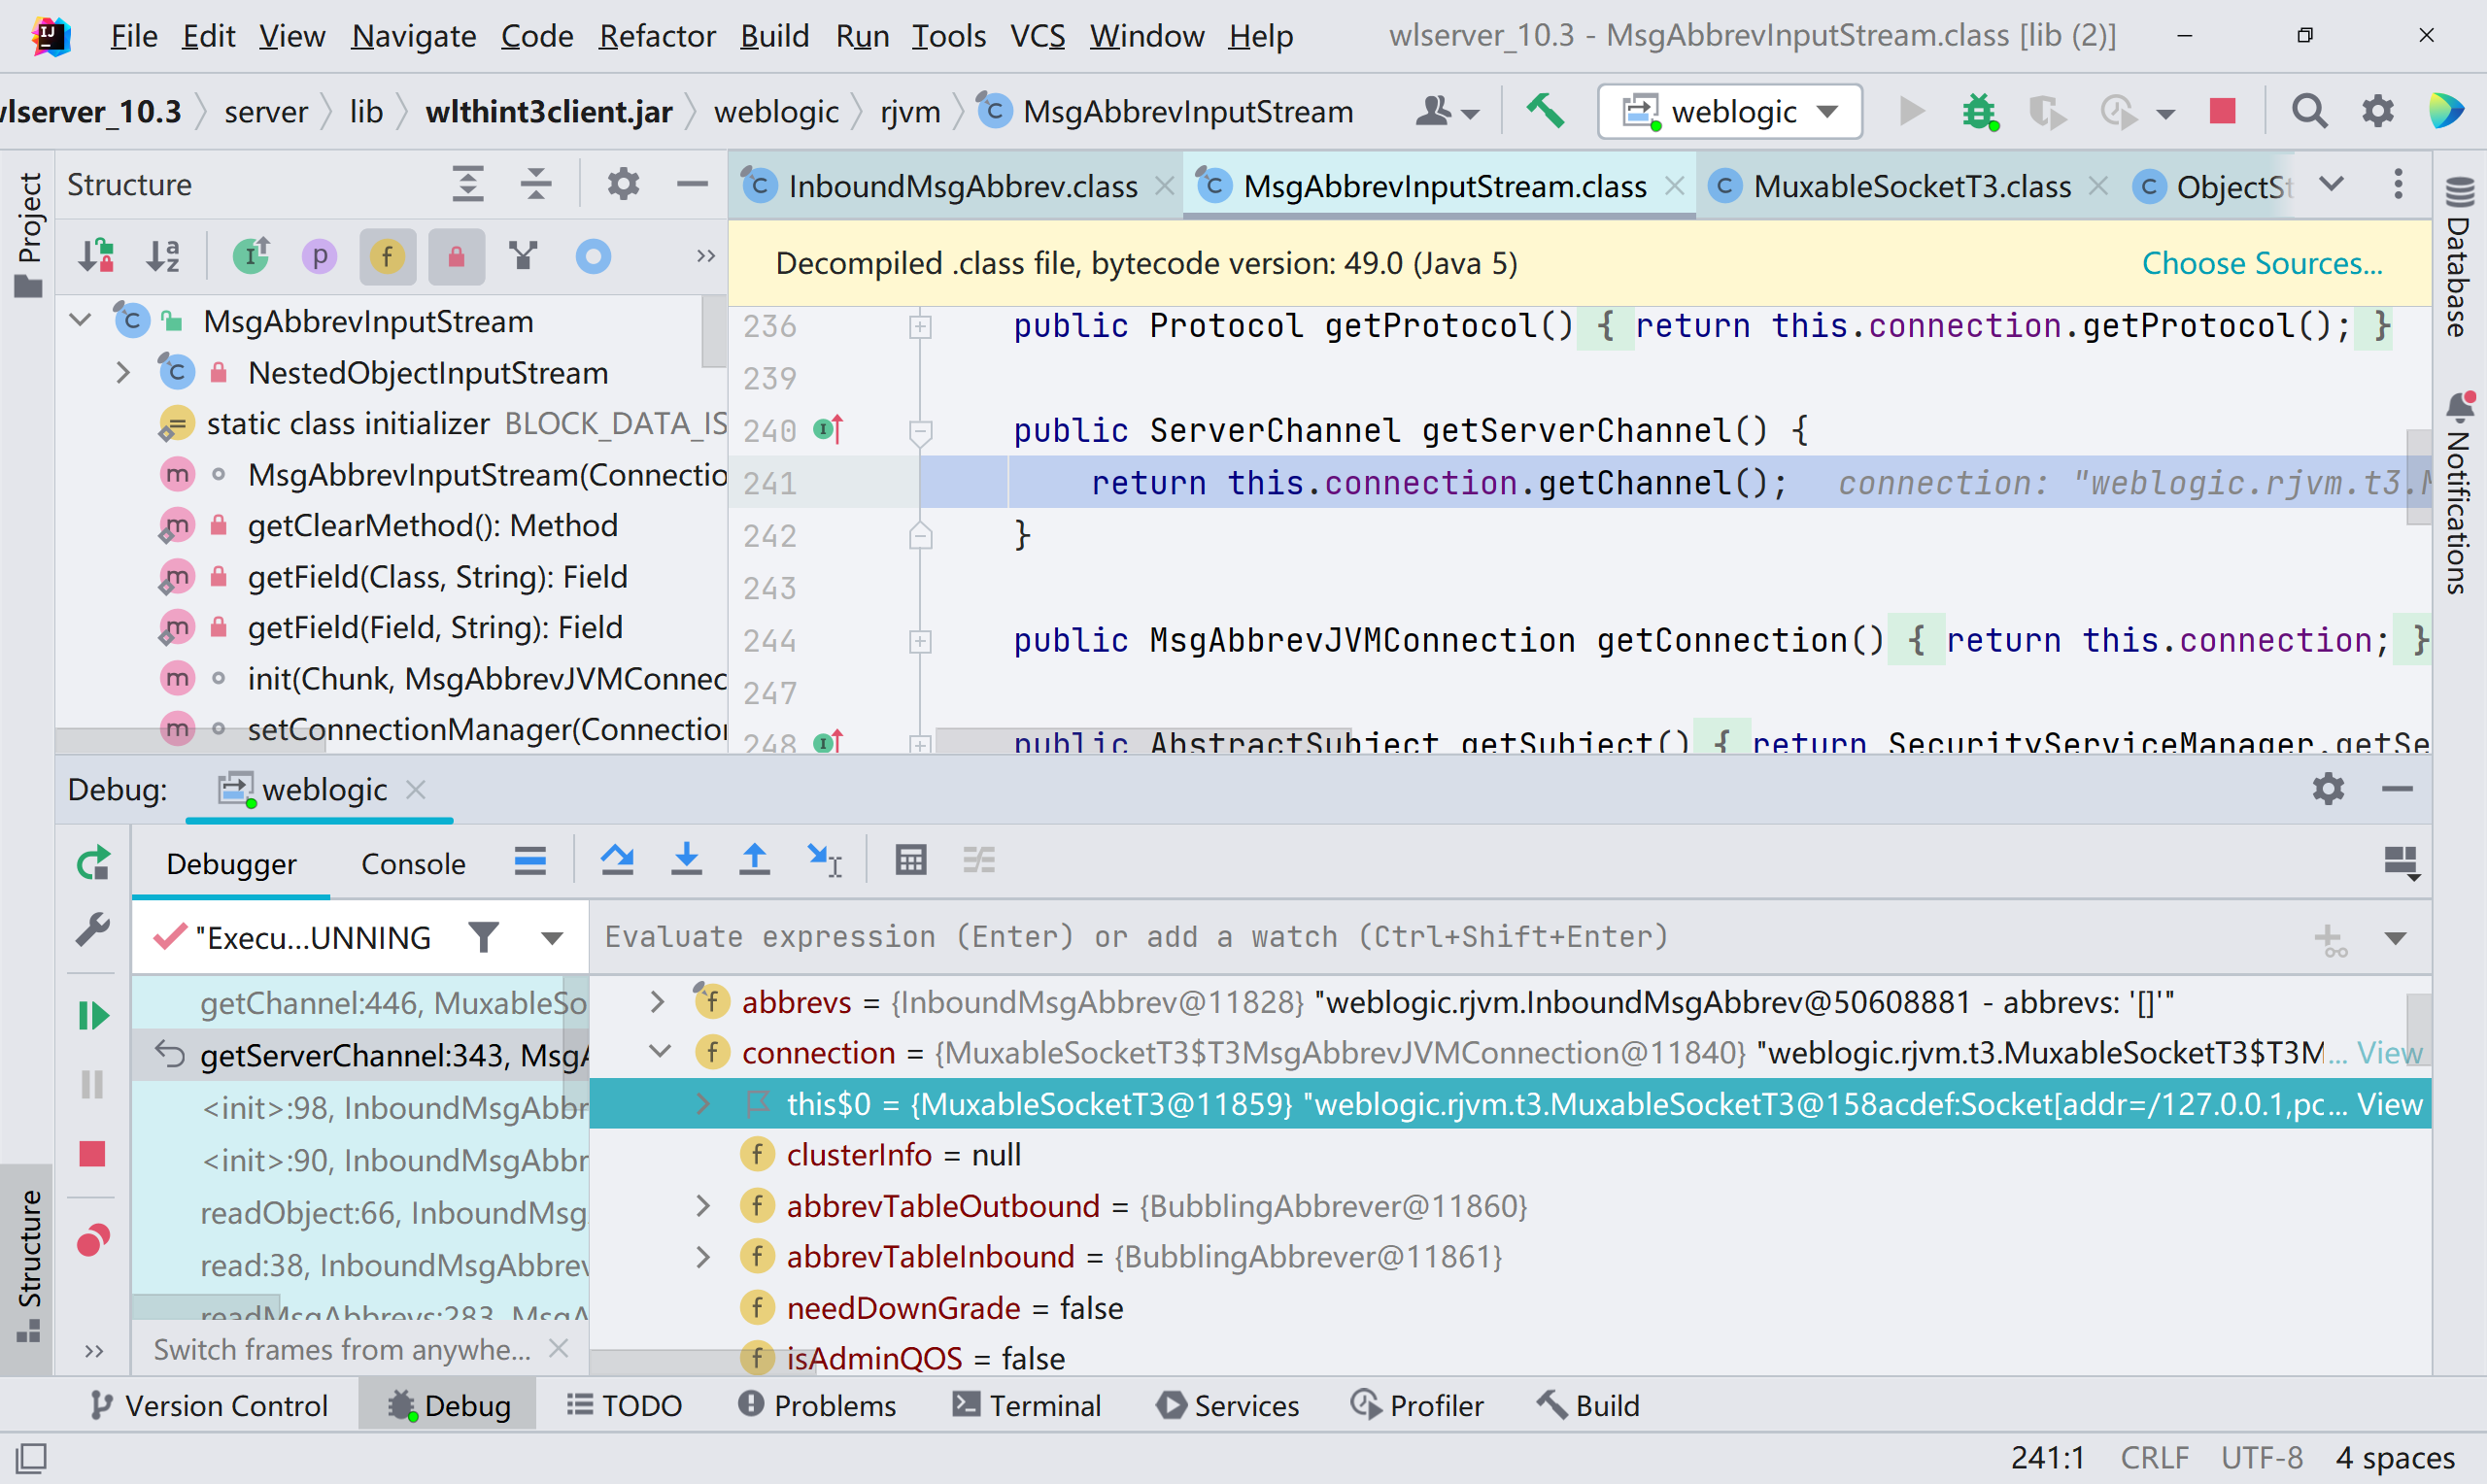Viewport: 2487px width, 1484px height.
Task: Click the Resume Program icon
Action: pyautogui.click(x=93, y=1016)
